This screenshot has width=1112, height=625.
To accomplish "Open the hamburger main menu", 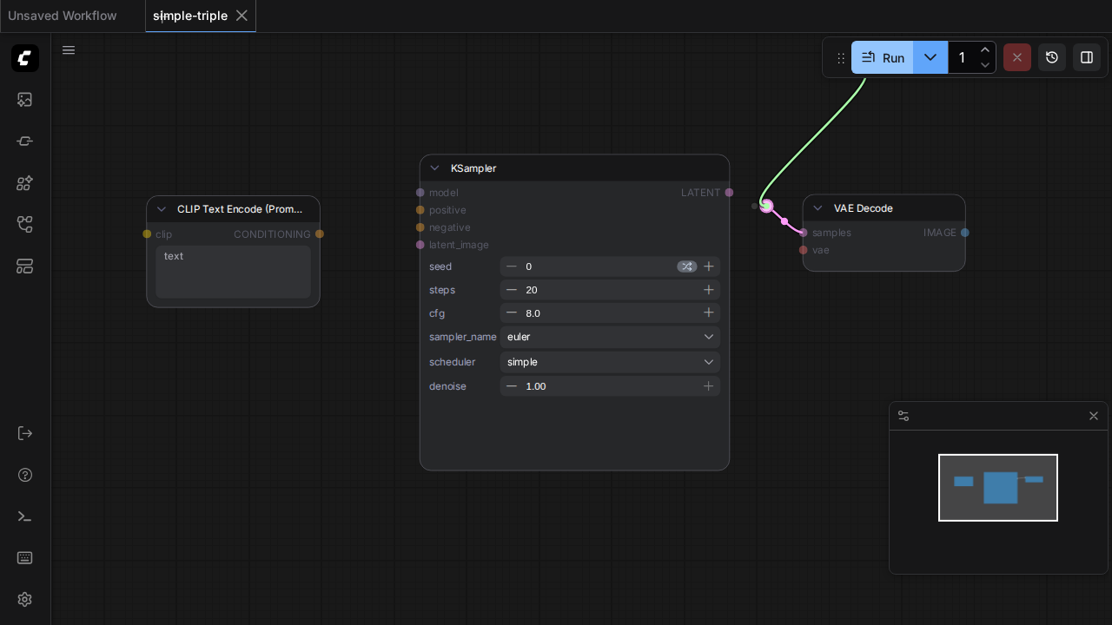I will pyautogui.click(x=69, y=50).
